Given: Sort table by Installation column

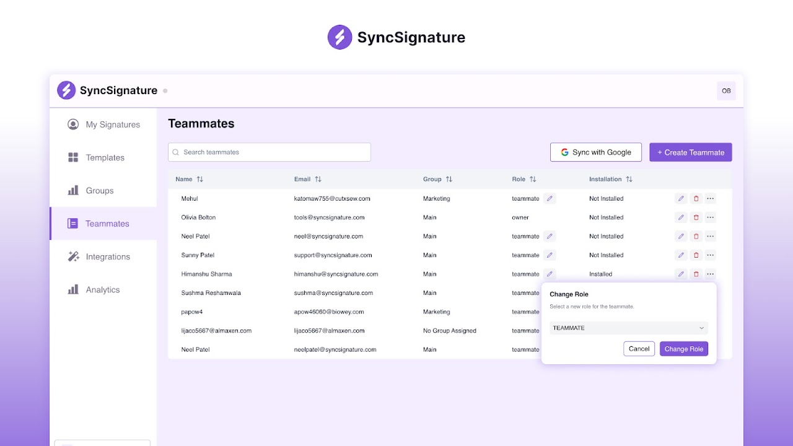Looking at the screenshot, I should coord(629,179).
